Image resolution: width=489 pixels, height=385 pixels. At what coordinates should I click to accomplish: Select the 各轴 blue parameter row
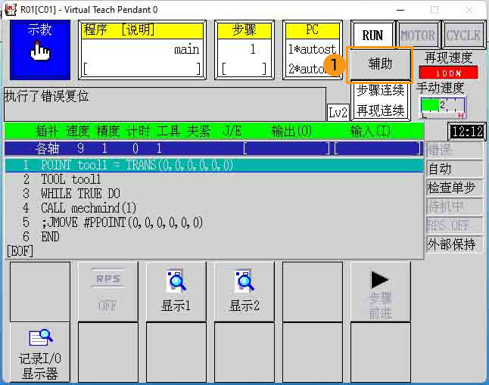pyautogui.click(x=214, y=148)
